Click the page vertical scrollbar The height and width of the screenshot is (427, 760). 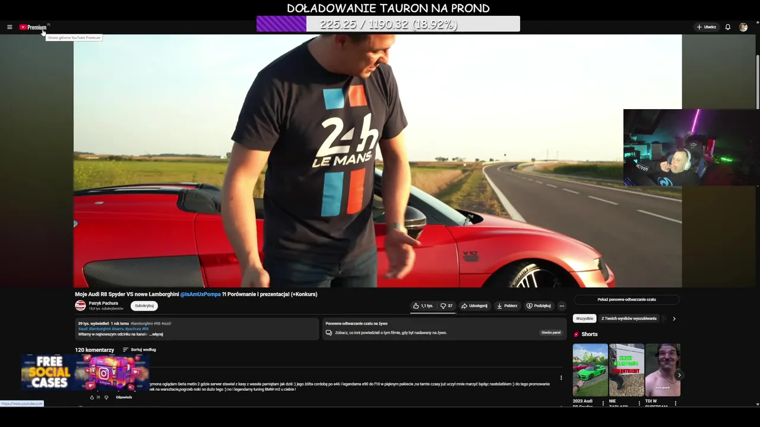point(757,83)
